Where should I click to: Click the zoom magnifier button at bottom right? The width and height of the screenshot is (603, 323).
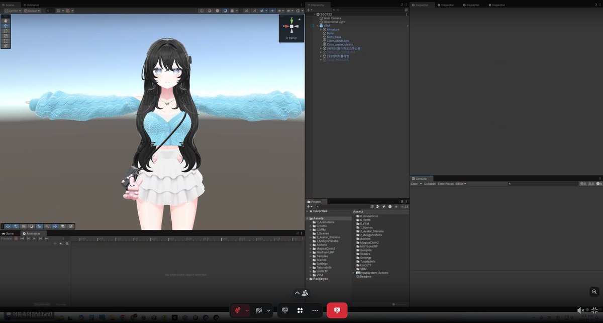tap(594, 292)
